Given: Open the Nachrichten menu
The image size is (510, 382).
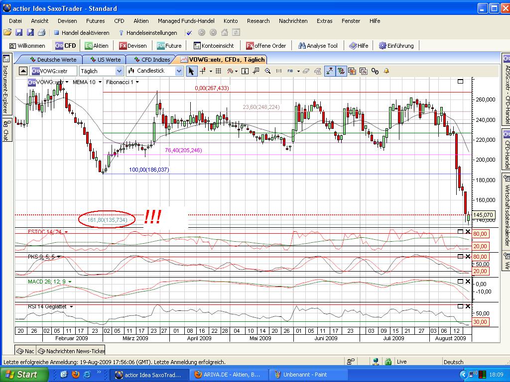Looking at the screenshot, I should click(293, 21).
